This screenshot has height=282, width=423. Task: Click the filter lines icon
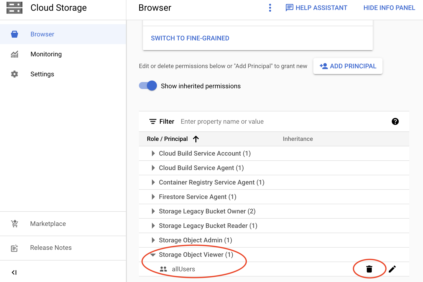(x=153, y=121)
